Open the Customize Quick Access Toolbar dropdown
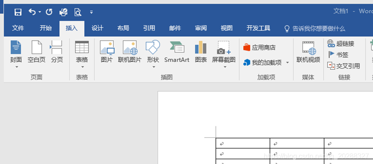Image resolution: width=373 pixels, height=164 pixels. click(92, 12)
